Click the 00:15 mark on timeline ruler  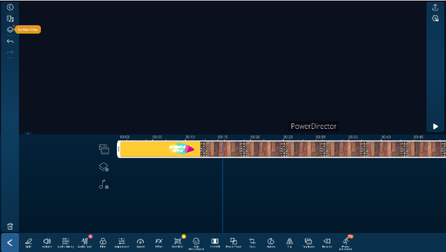pos(223,137)
